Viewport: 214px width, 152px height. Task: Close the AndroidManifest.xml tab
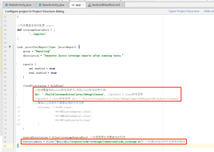[122, 5]
